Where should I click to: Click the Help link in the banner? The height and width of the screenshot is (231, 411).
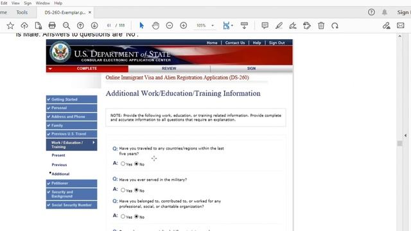click(x=257, y=43)
